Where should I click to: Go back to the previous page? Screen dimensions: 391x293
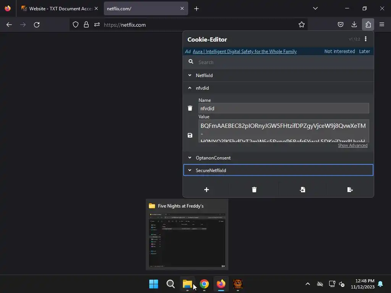[9, 25]
